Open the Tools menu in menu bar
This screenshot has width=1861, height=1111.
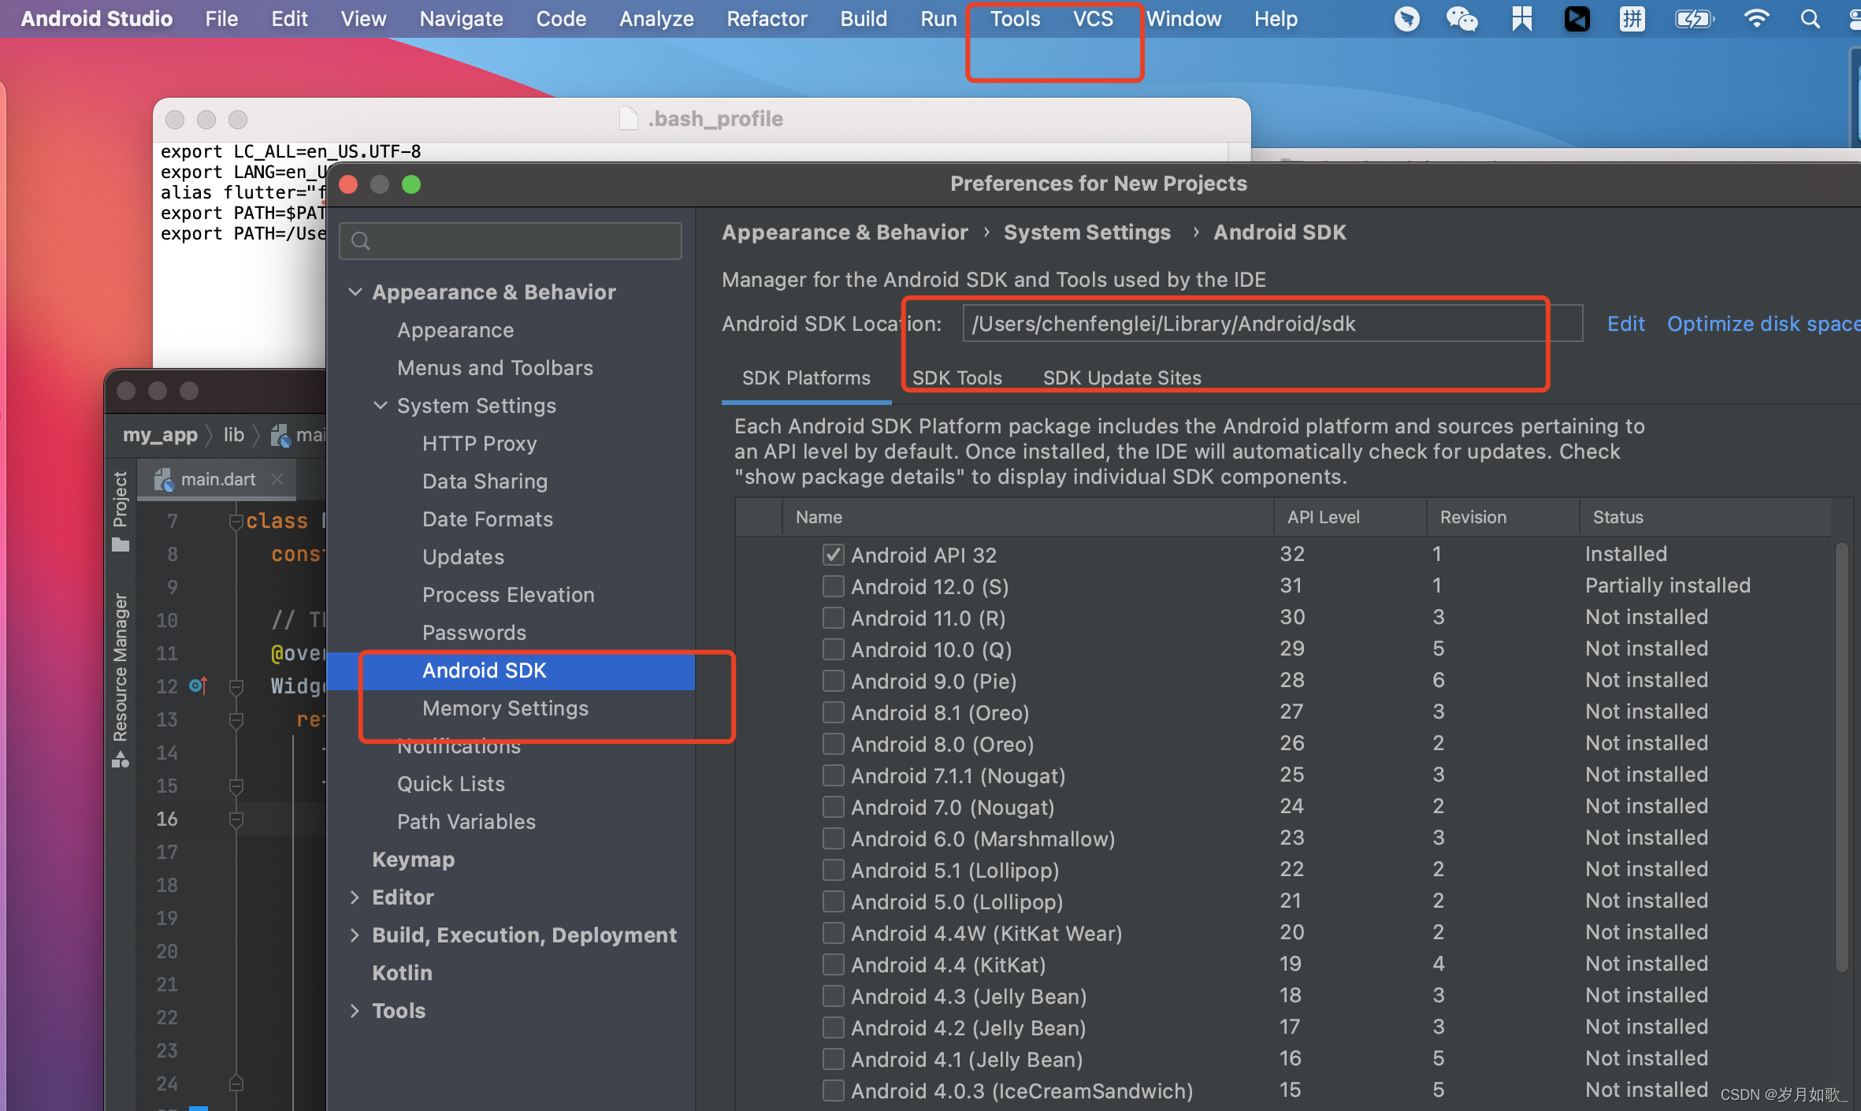click(1015, 19)
